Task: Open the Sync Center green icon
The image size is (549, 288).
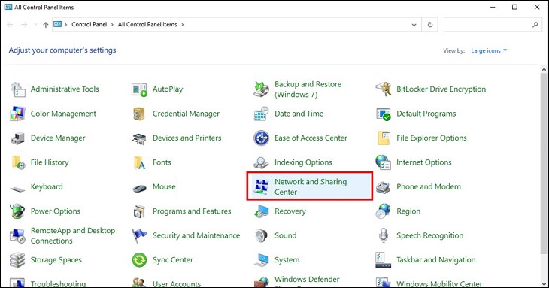Action: click(x=139, y=260)
